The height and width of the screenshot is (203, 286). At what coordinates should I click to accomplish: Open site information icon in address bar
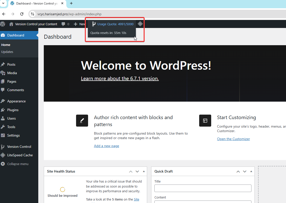[33, 14]
